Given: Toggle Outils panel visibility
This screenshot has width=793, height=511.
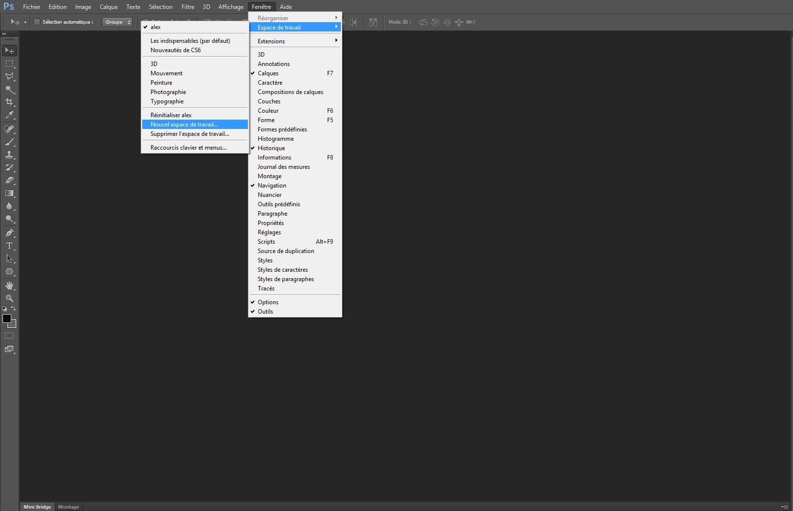Looking at the screenshot, I should pyautogui.click(x=295, y=312).
